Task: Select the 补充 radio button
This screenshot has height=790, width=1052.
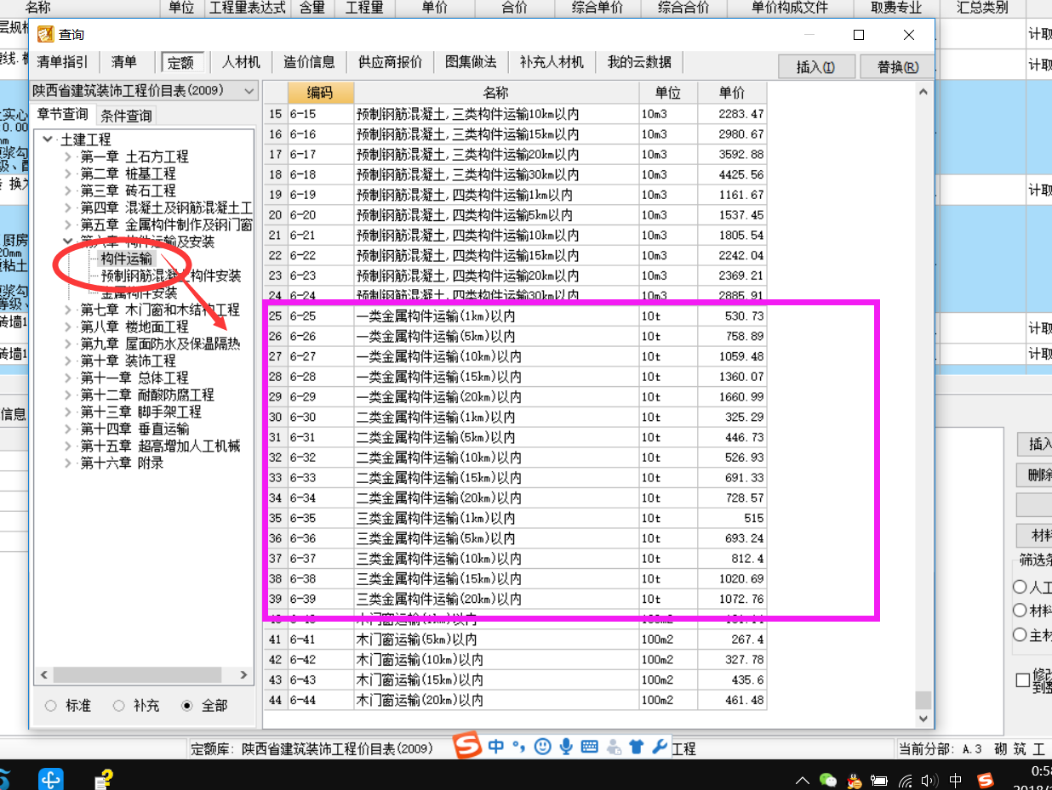Action: [x=119, y=706]
